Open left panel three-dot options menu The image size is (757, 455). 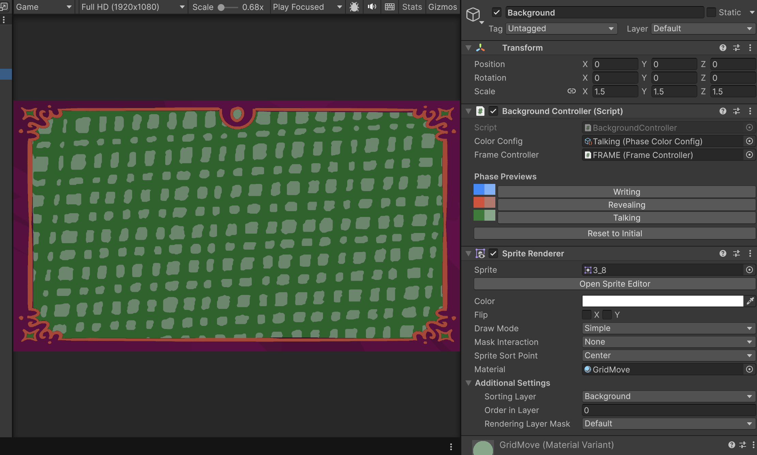[x=4, y=20]
